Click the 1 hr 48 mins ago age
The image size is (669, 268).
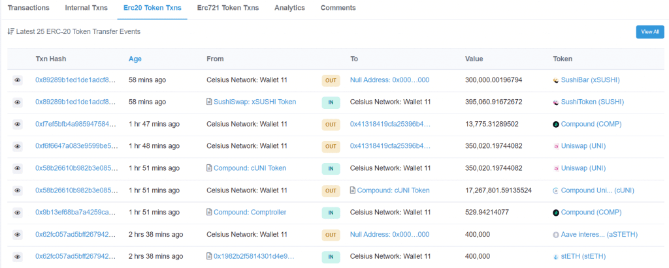[154, 146]
